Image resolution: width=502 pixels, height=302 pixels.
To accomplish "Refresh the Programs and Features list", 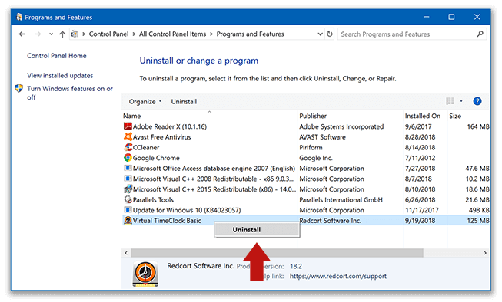I will click(330, 34).
